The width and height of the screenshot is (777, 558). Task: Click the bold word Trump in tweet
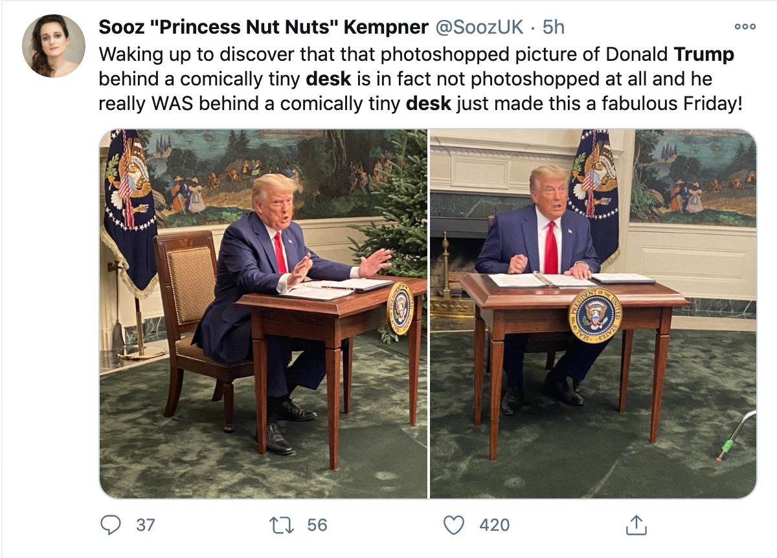point(704,54)
